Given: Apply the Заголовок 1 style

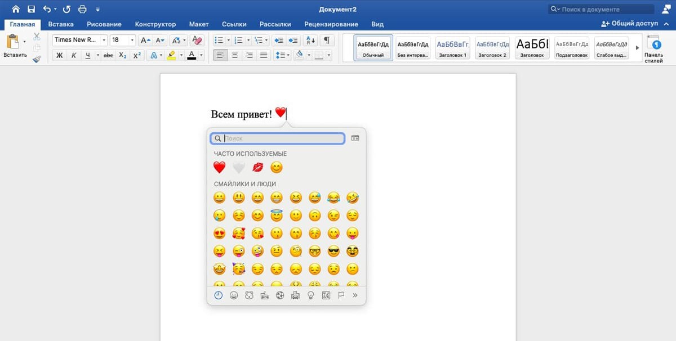Looking at the screenshot, I should pyautogui.click(x=452, y=48).
